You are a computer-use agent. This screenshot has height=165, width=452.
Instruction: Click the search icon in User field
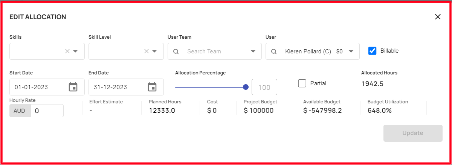coord(274,51)
